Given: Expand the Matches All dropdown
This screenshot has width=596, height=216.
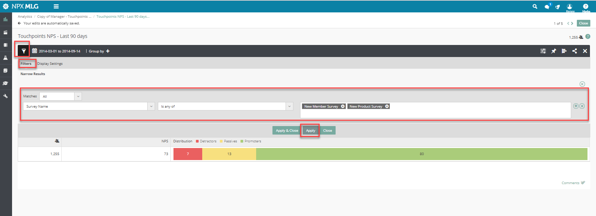Looking at the screenshot, I should pyautogui.click(x=78, y=96).
